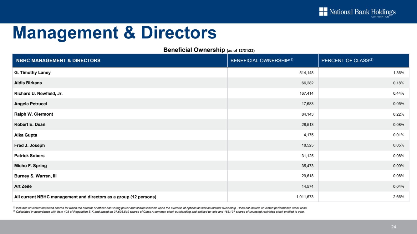
Task: Click the Art Zeile name cell
Action: pos(23,186)
